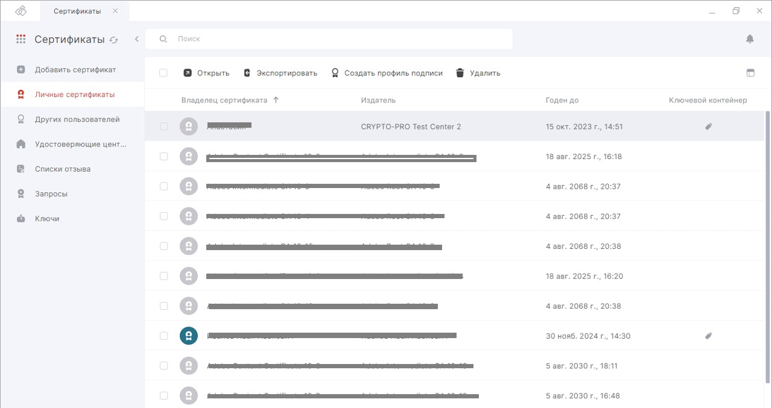Click the Добавить сертификат plus icon

tap(21, 69)
